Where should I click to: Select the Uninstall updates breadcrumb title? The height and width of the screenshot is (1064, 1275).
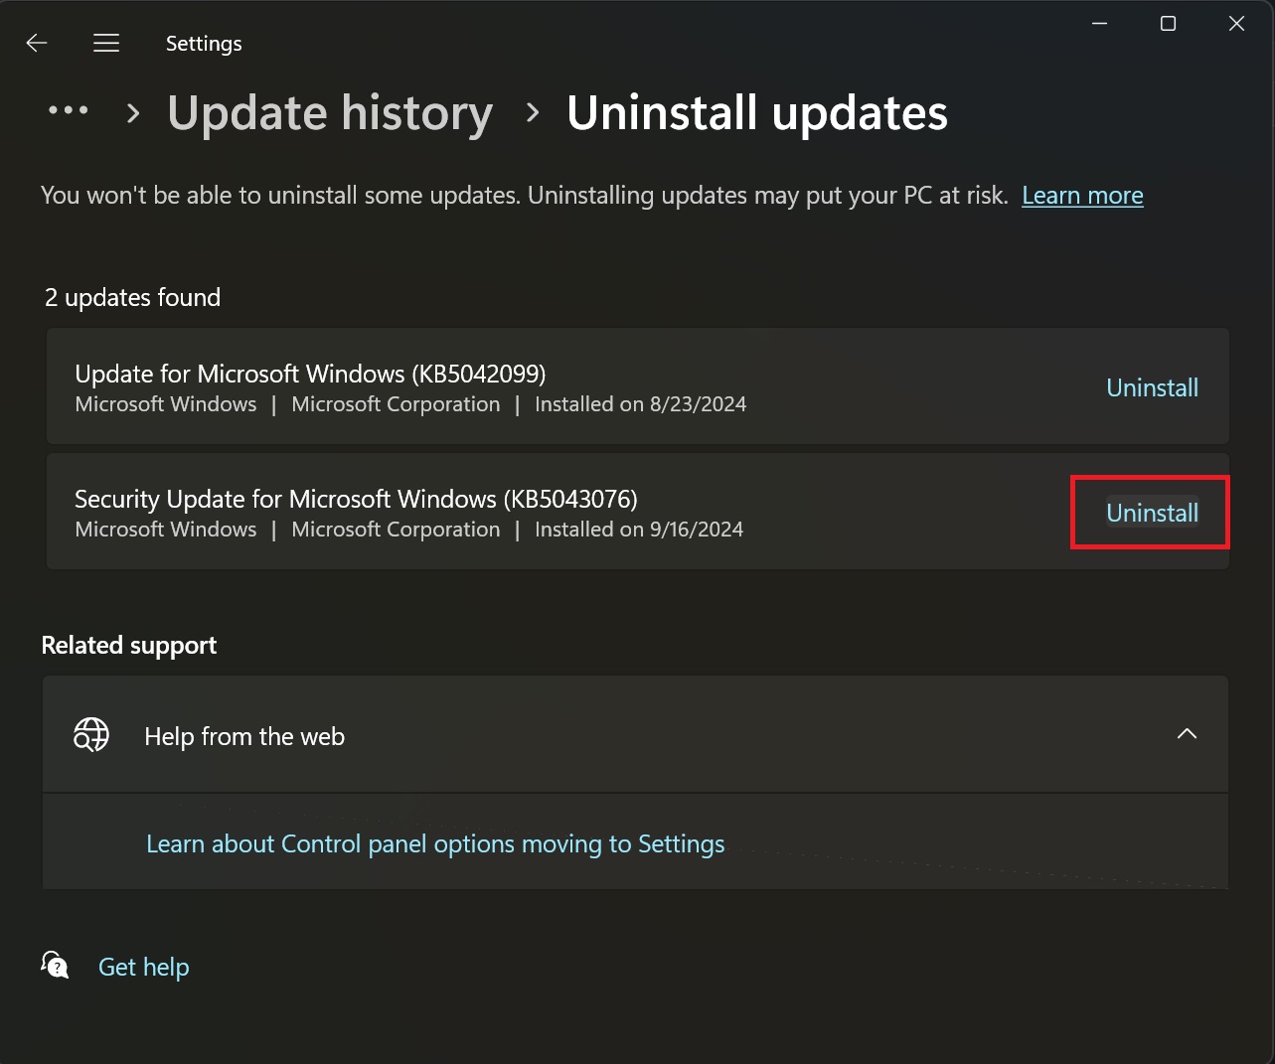click(x=757, y=112)
